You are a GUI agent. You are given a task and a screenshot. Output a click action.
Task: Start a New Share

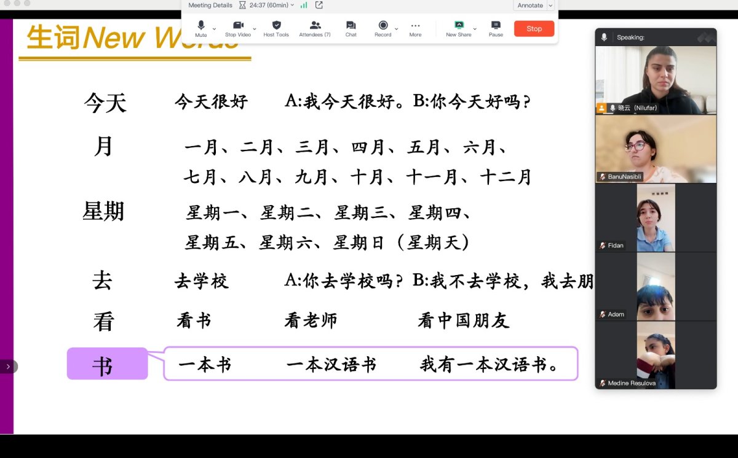[459, 28]
